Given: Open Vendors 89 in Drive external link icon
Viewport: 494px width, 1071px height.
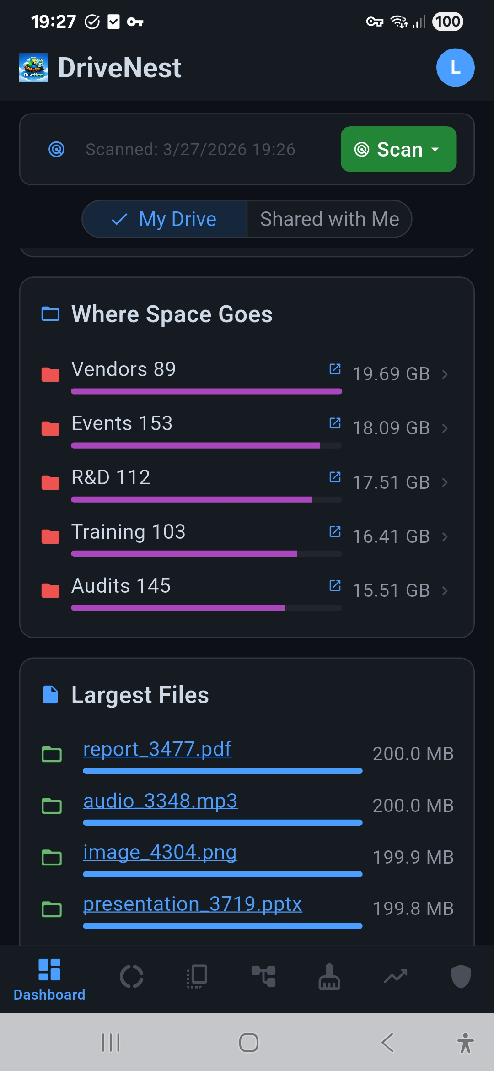Looking at the screenshot, I should point(335,369).
